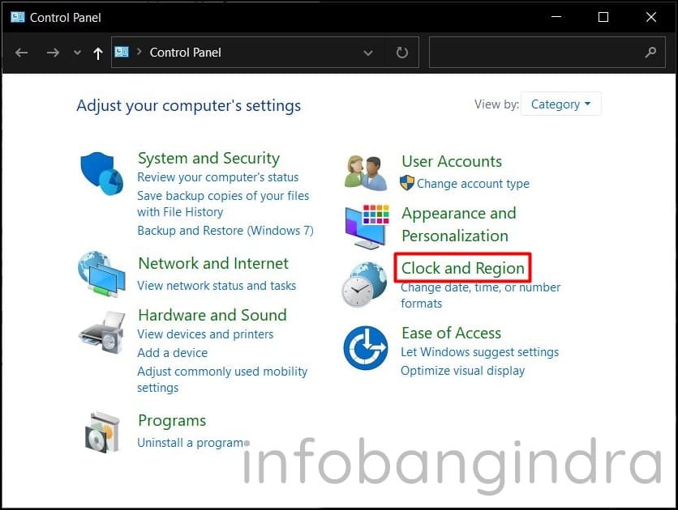Go forward with the right arrow
Image resolution: width=678 pixels, height=510 pixels.
[53, 53]
